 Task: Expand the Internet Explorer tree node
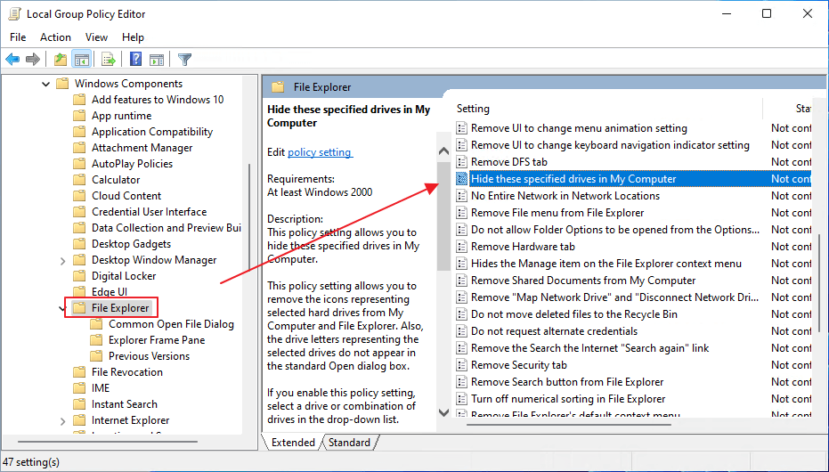pos(62,420)
